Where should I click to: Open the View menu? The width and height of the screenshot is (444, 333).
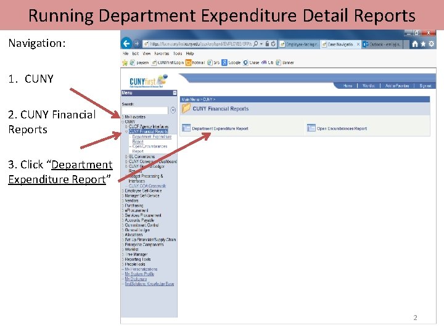click(x=146, y=54)
